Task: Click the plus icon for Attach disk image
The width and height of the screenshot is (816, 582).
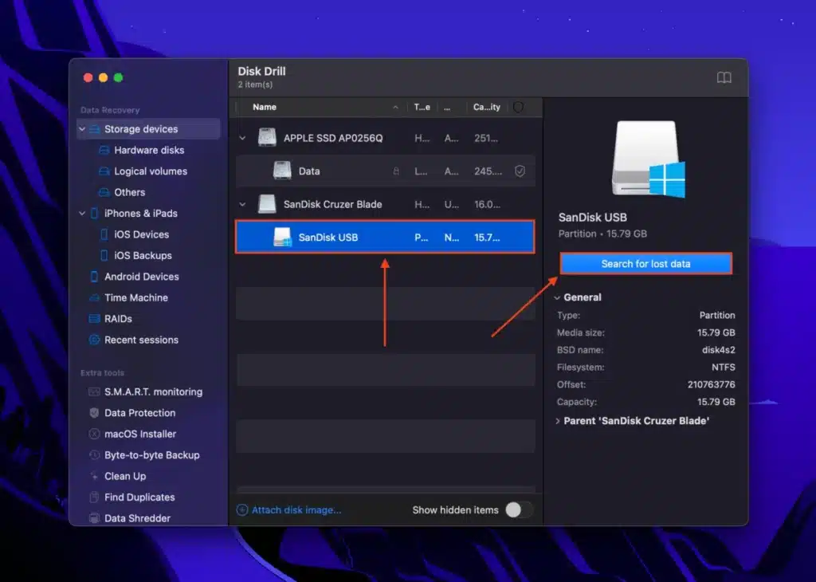Action: click(242, 510)
